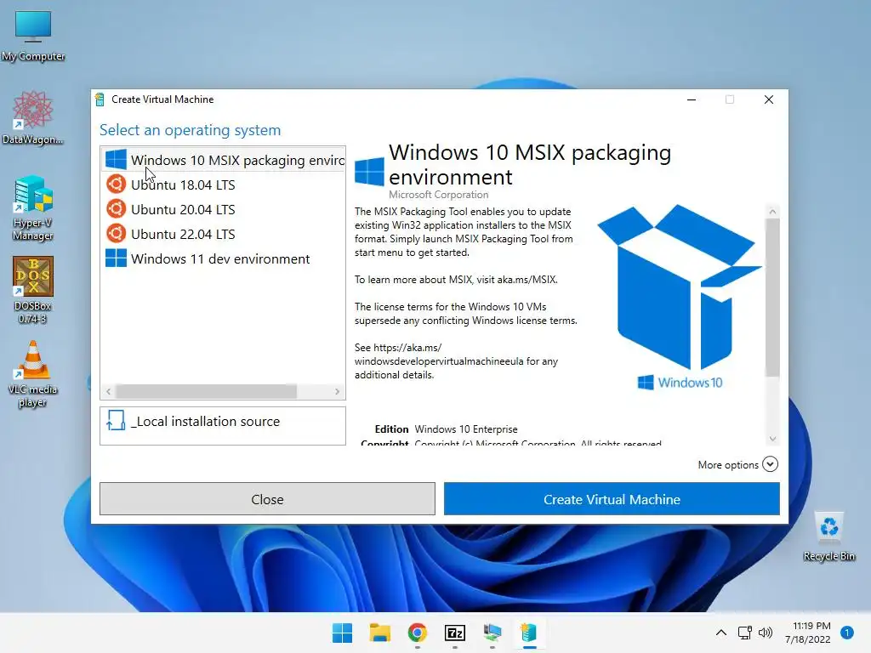This screenshot has width=871, height=653.
Task: Open My Computer desktop icon
Action: [x=33, y=36]
